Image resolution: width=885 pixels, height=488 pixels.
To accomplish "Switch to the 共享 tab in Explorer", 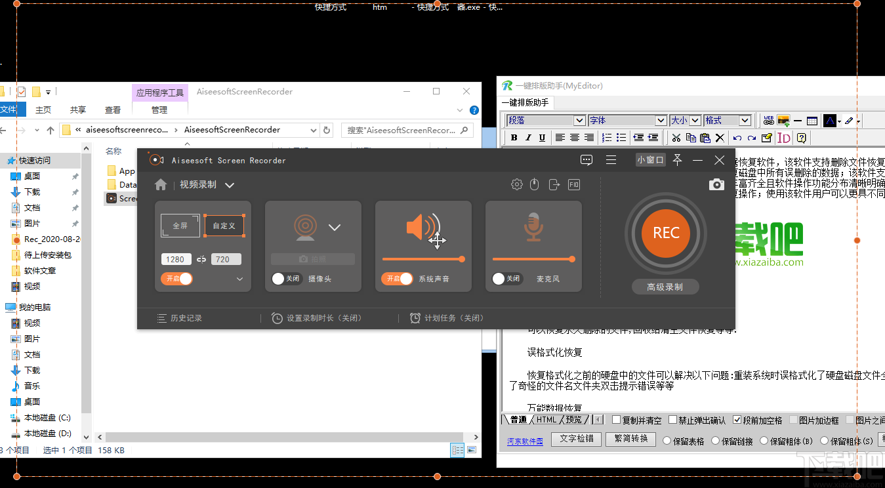I will (78, 110).
